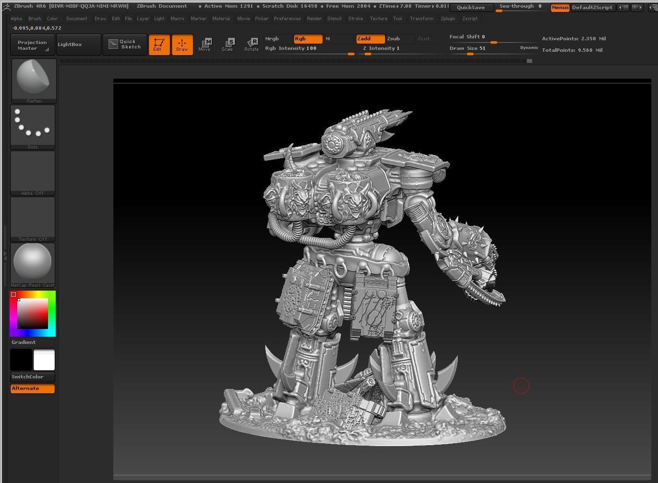
Task: Adjust the See-through slider
Action: (x=522, y=8)
